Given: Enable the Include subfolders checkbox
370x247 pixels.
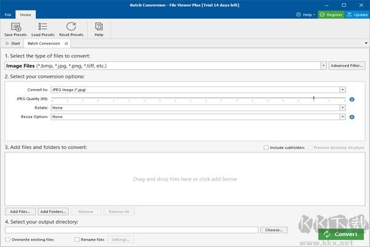Looking at the screenshot, I should (266, 148).
